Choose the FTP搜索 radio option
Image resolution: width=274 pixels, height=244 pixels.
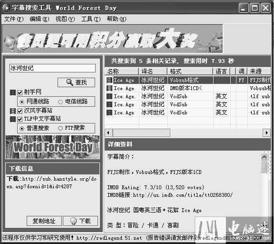click(x=60, y=128)
